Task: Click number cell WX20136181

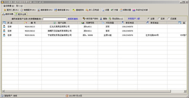Action: (x=30, y=35)
